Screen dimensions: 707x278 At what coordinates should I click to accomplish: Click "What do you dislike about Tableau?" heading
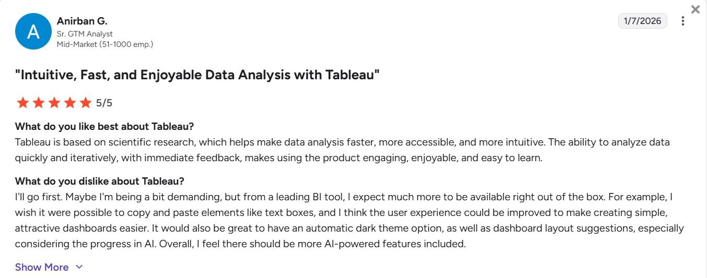click(100, 181)
